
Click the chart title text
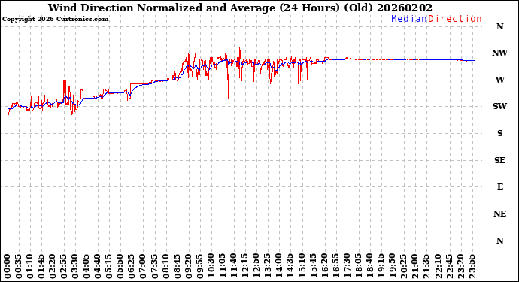click(x=240, y=8)
